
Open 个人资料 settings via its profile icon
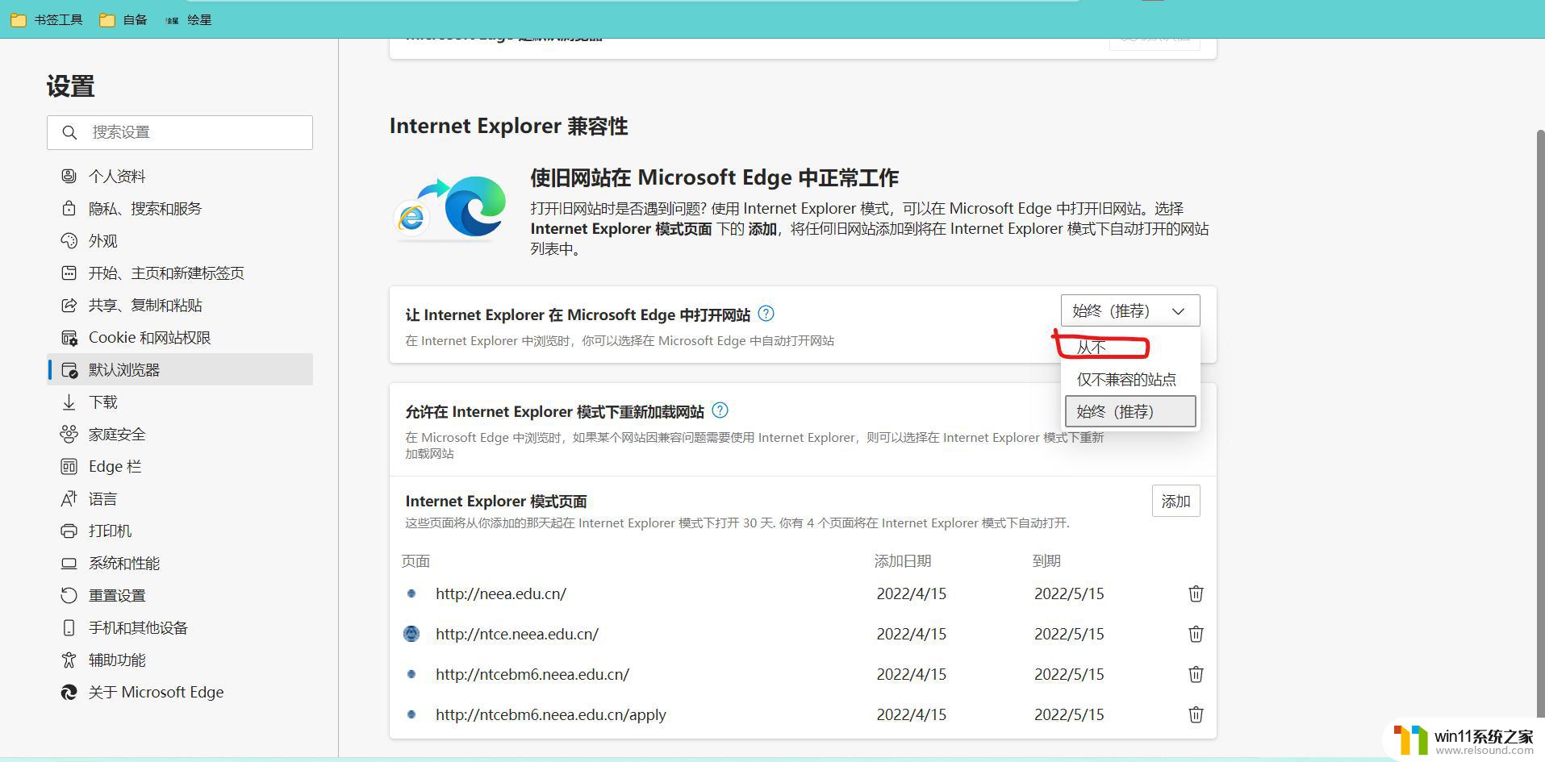pyautogui.click(x=69, y=176)
